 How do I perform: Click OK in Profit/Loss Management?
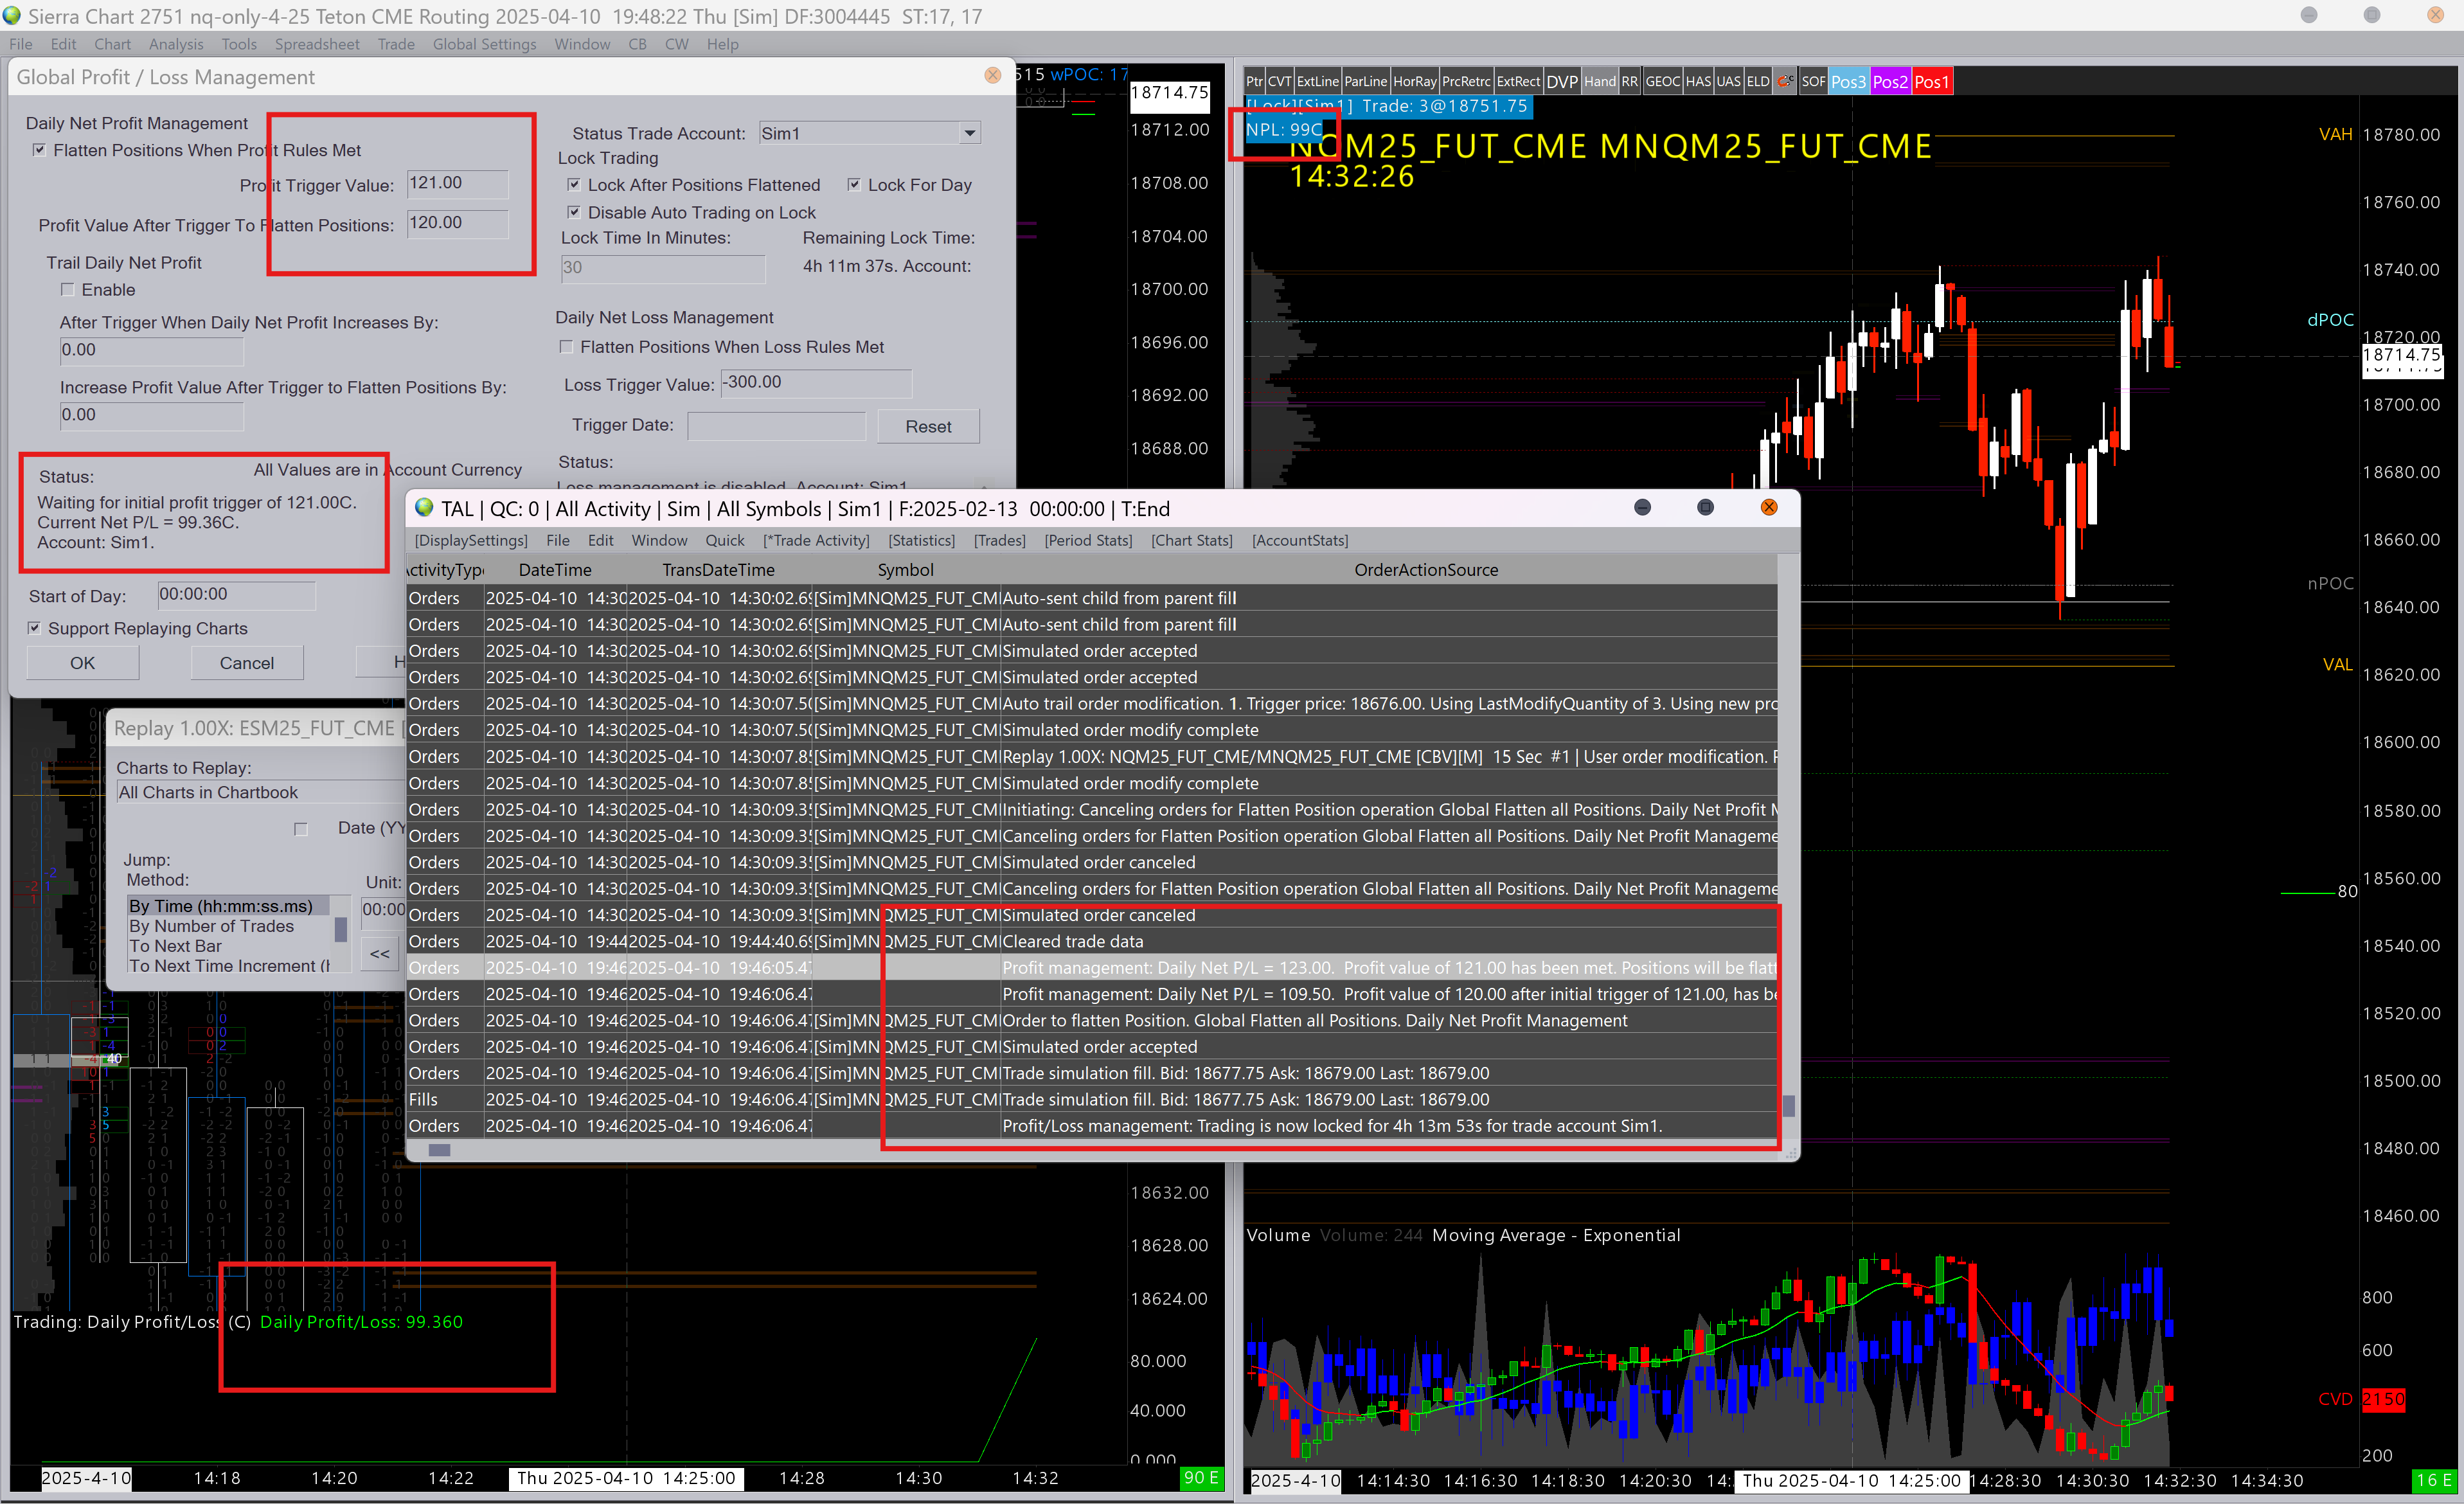[82, 663]
